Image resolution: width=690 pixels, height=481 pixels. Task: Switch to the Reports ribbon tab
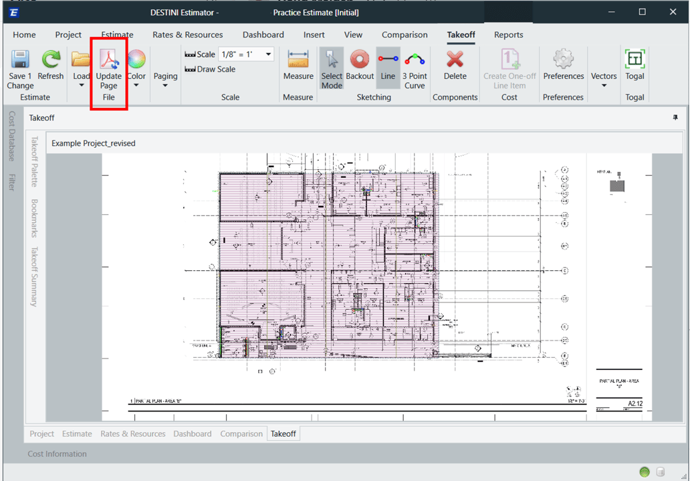pos(508,35)
